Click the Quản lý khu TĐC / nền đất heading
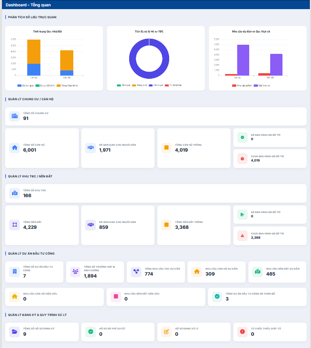 [x=30, y=176]
